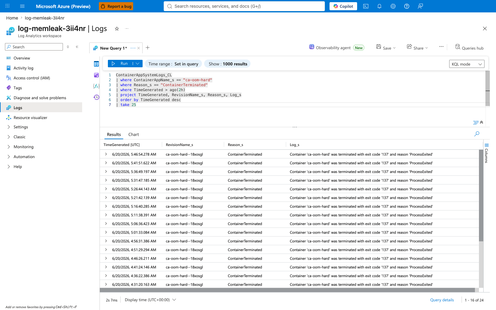Open the Save dropdown
The image size is (496, 310).
(x=386, y=48)
